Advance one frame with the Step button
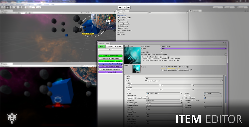 129,7
